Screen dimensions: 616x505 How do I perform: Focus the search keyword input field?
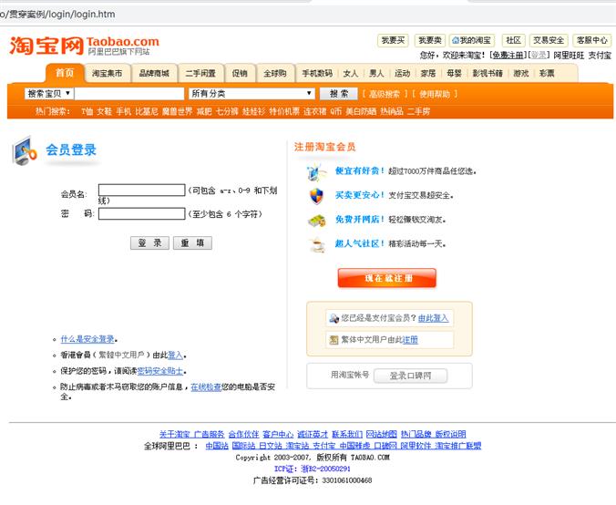(x=129, y=94)
